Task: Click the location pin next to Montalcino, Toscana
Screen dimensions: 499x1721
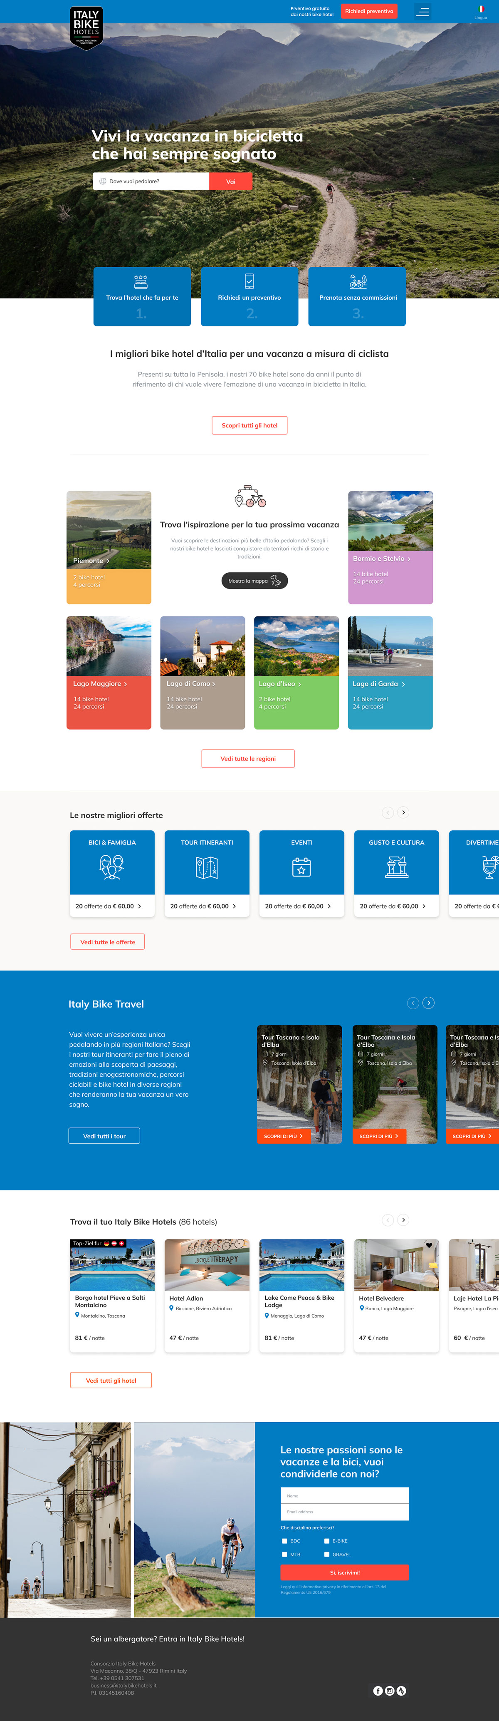Action: pyautogui.click(x=77, y=1315)
